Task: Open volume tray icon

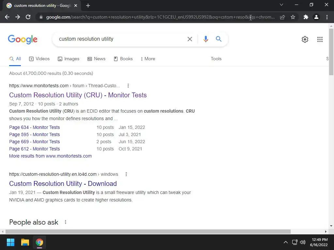Action: [x=302, y=242]
